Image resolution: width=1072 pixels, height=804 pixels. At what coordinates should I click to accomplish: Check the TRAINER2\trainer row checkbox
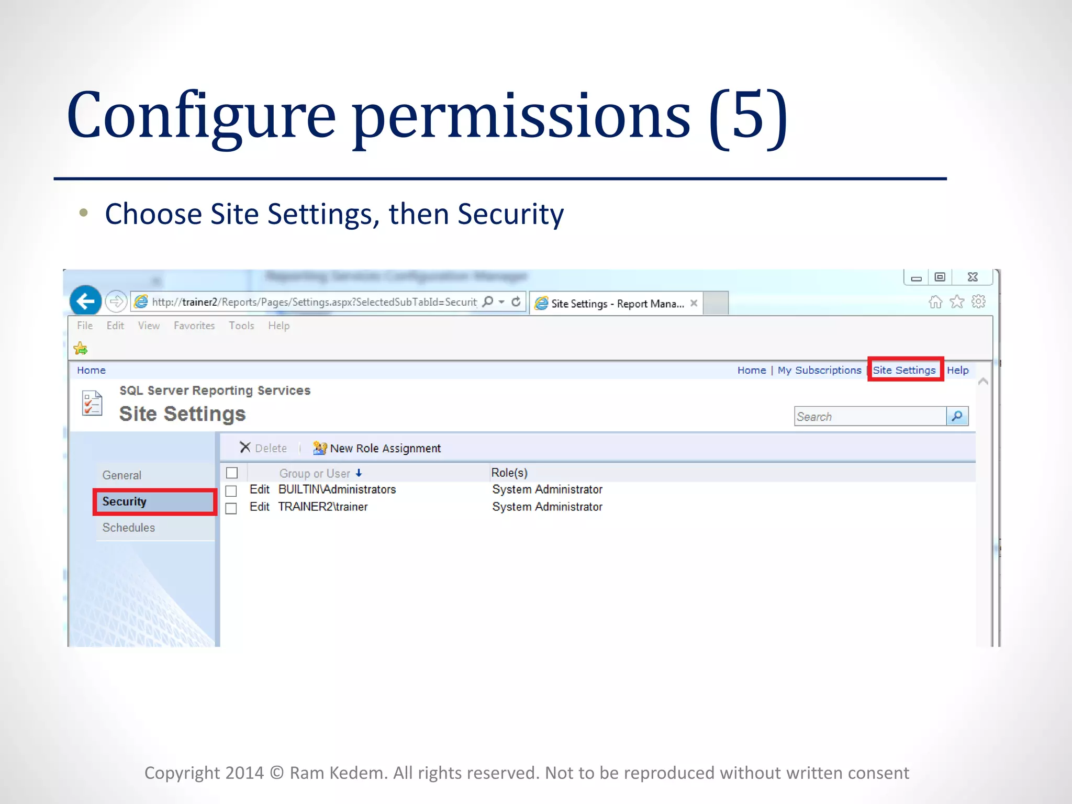(x=231, y=508)
